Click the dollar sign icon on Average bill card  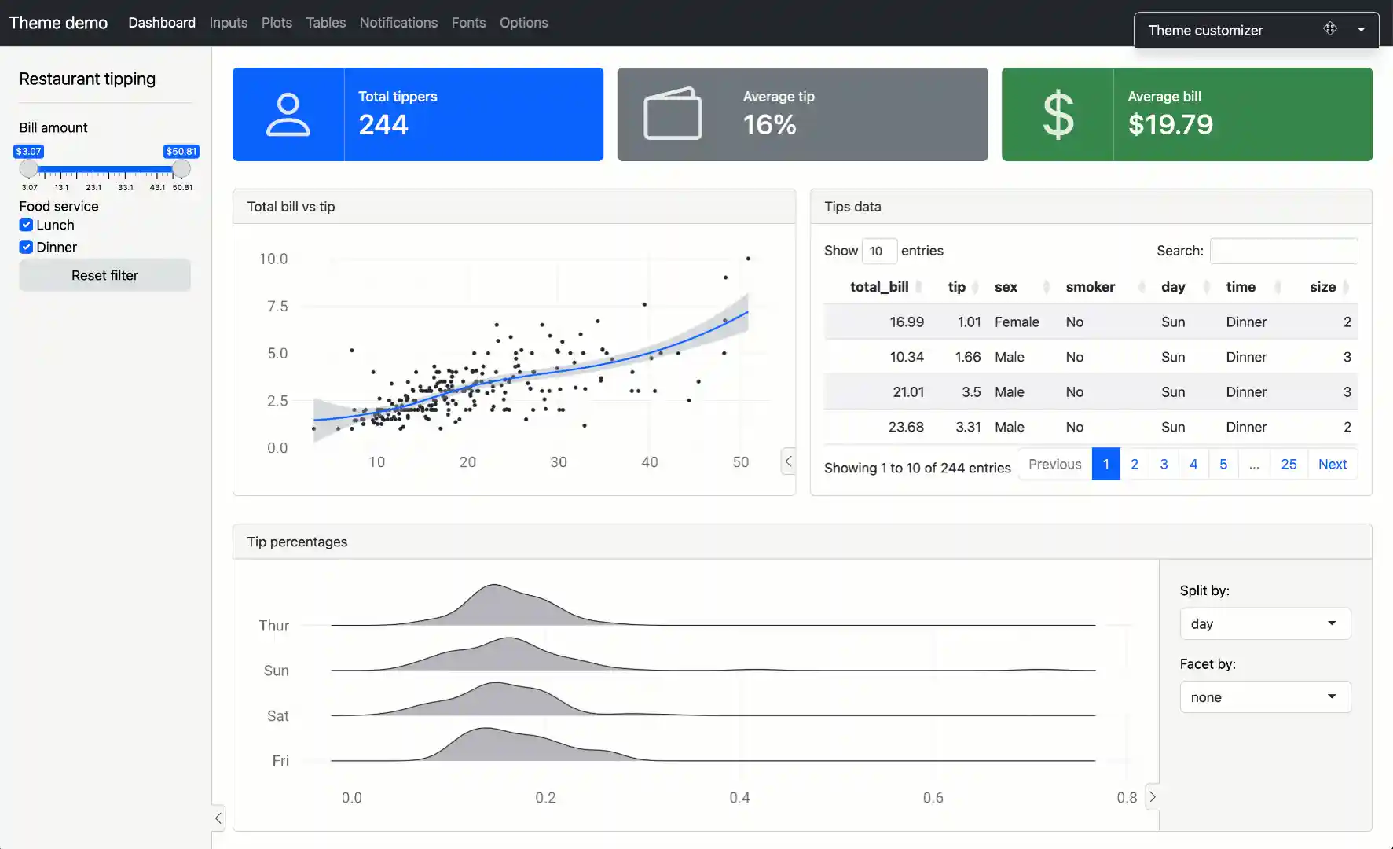tap(1058, 114)
